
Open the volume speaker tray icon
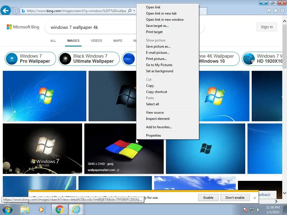258,210
